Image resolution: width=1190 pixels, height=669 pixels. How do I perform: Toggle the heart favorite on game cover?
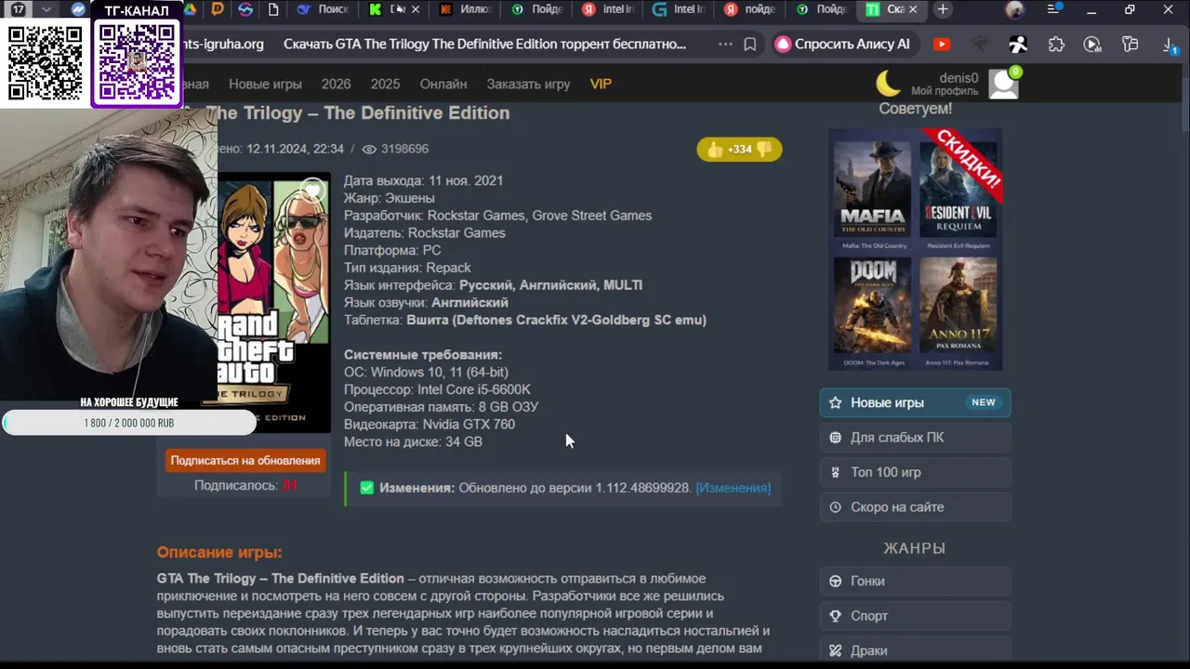pyautogui.click(x=312, y=192)
